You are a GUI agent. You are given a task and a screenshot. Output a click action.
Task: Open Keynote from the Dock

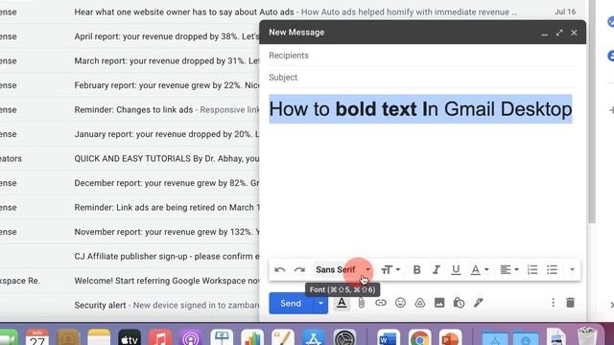coord(222,337)
